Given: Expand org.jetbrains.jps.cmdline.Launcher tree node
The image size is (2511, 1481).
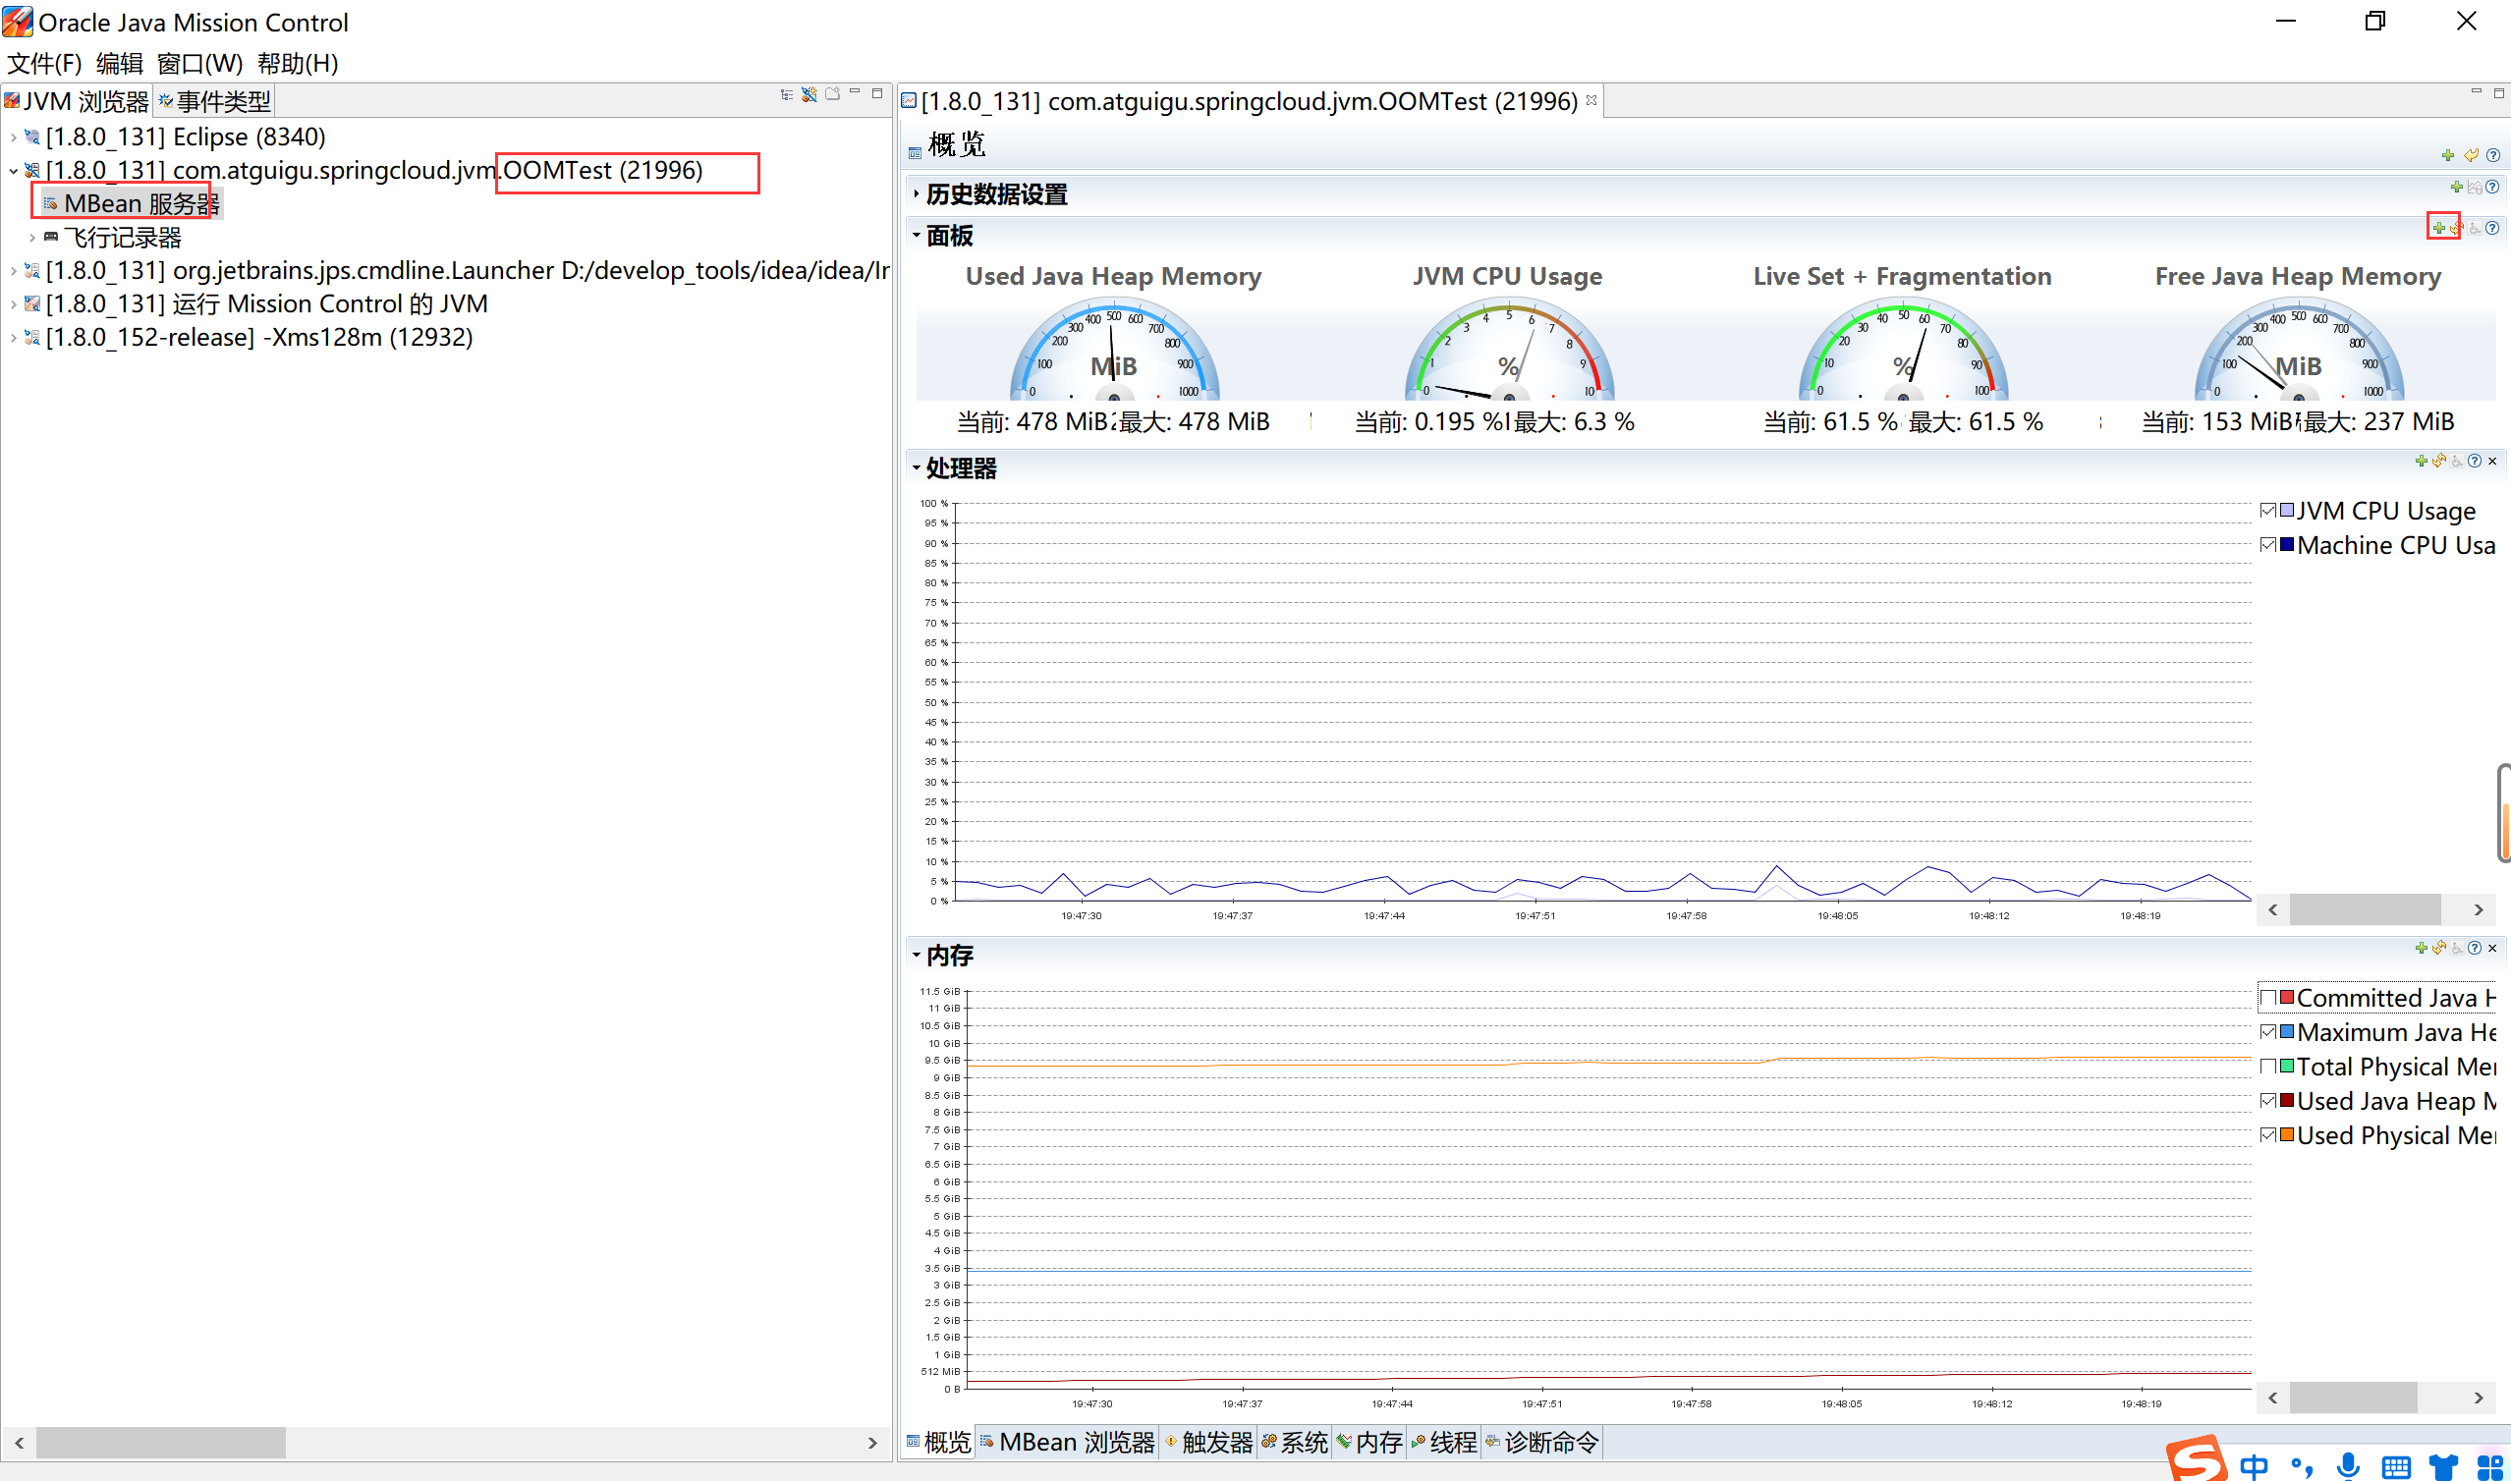Looking at the screenshot, I should coord(13,270).
